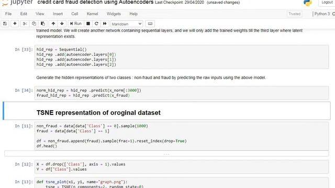Click the In [12]: prompt label
Image resolution: width=335 pixels, height=188 pixels.
tap(24, 164)
